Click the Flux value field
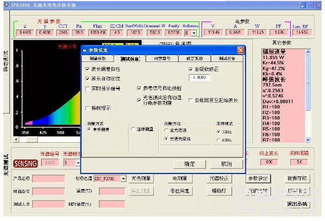 [x=98, y=32]
